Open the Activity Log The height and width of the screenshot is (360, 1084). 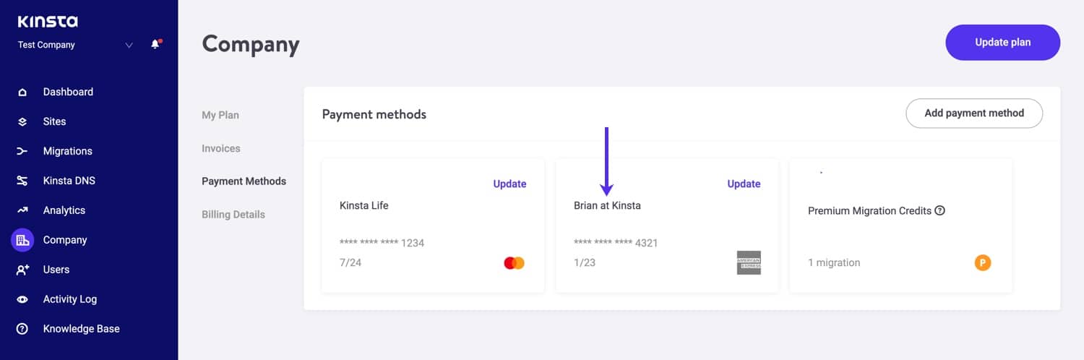pos(70,299)
